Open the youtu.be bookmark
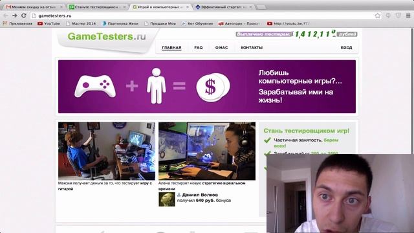The width and height of the screenshot is (414, 233). [x=288, y=23]
